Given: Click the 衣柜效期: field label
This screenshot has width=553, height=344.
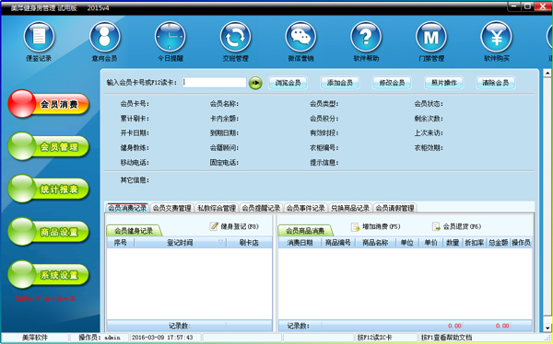Looking at the screenshot, I should pos(429,148).
